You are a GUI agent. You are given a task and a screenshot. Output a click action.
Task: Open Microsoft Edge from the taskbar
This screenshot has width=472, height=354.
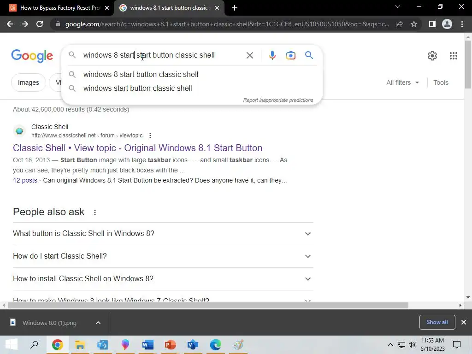click(x=216, y=345)
